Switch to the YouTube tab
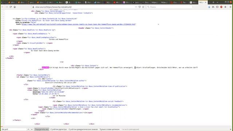Viewport: 233px width, 131px height. tap(116, 3)
